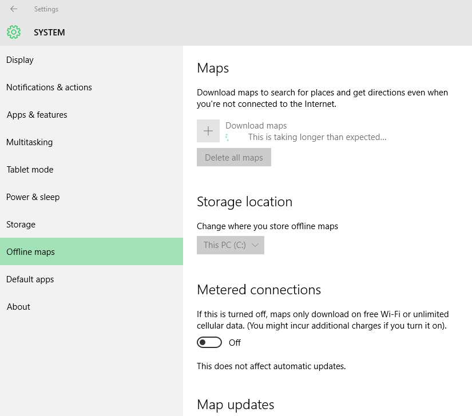This screenshot has height=416, width=472.
Task: Toggle the Metered connections switch on
Action: tap(209, 342)
